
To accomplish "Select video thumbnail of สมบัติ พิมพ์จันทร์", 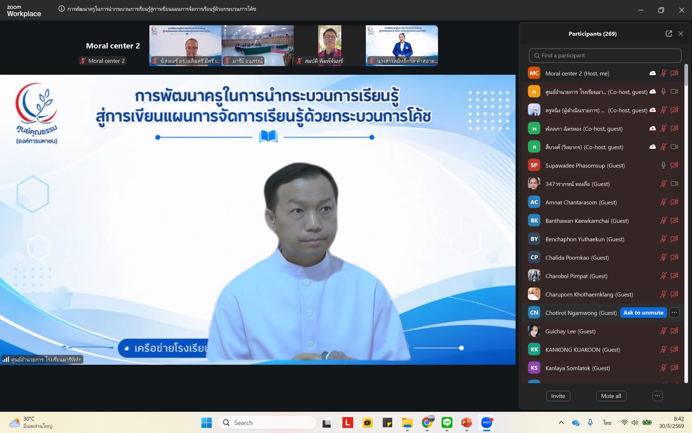I will tap(330, 46).
